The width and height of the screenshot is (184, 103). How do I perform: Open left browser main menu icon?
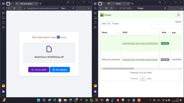point(73,2)
